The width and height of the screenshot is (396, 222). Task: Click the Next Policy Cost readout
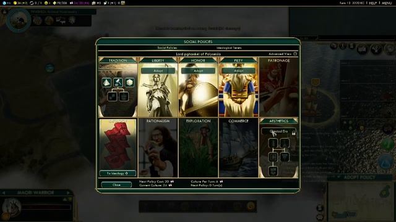tap(157, 181)
